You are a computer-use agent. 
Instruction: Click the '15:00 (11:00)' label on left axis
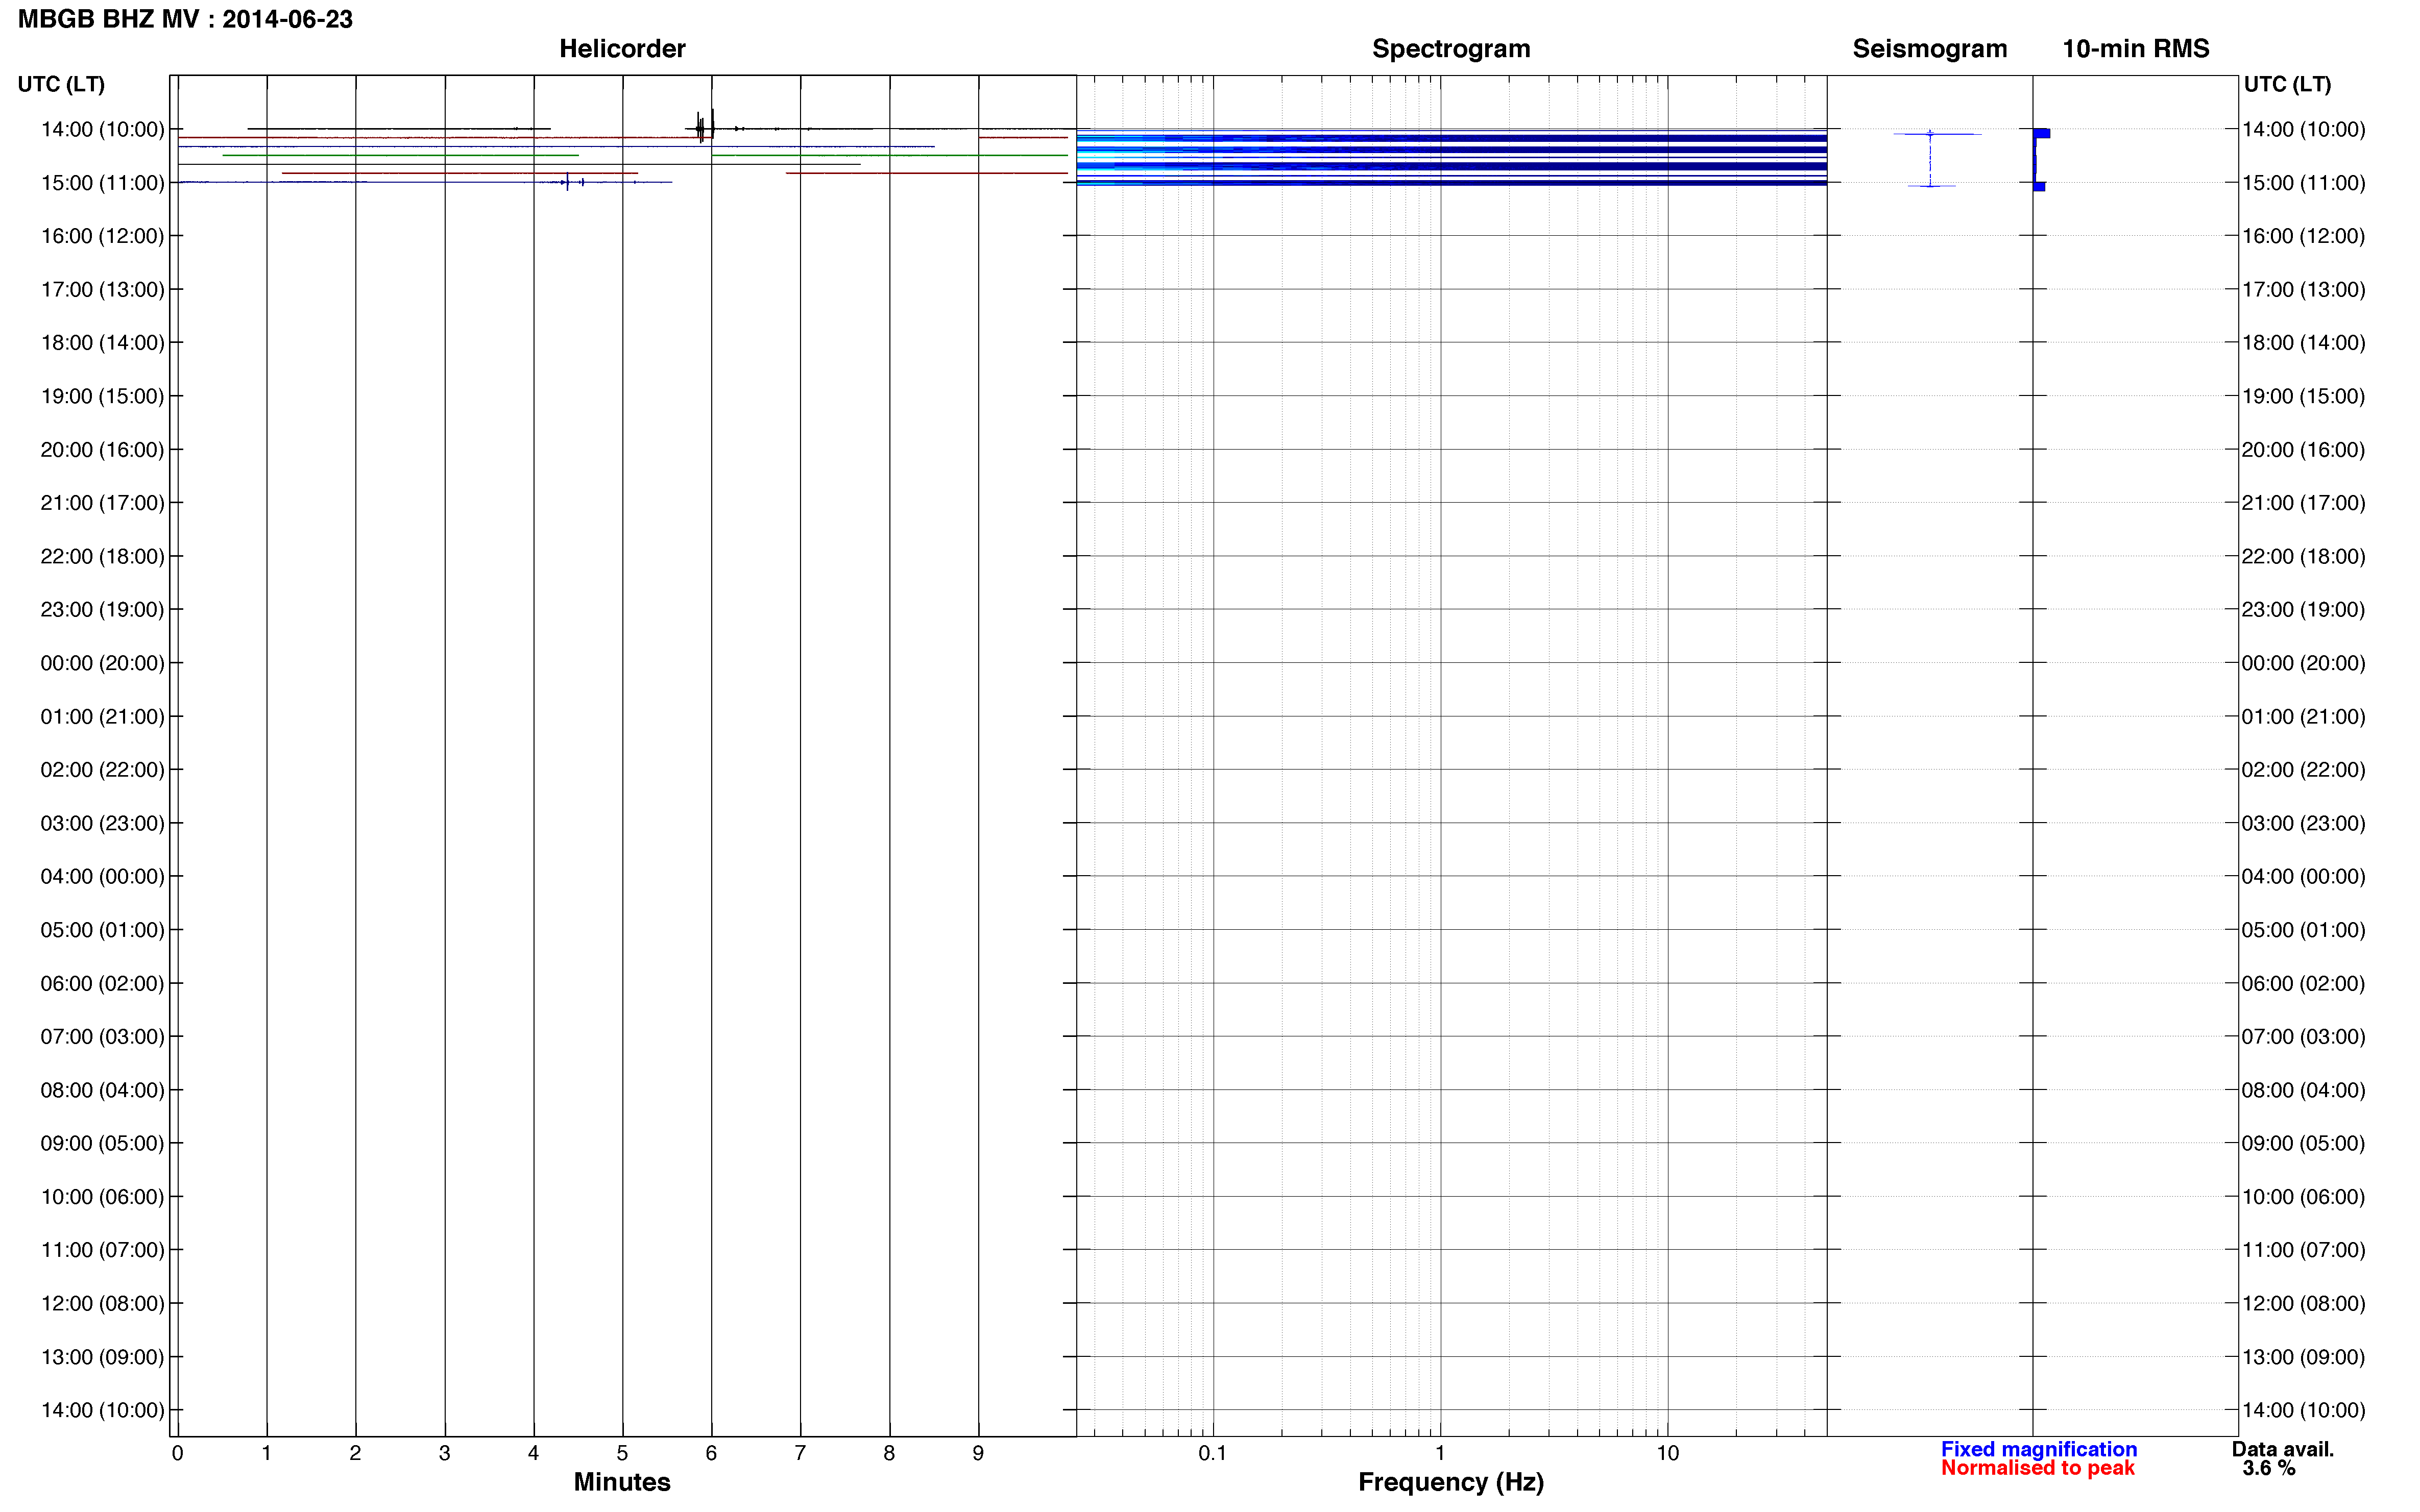point(102,183)
